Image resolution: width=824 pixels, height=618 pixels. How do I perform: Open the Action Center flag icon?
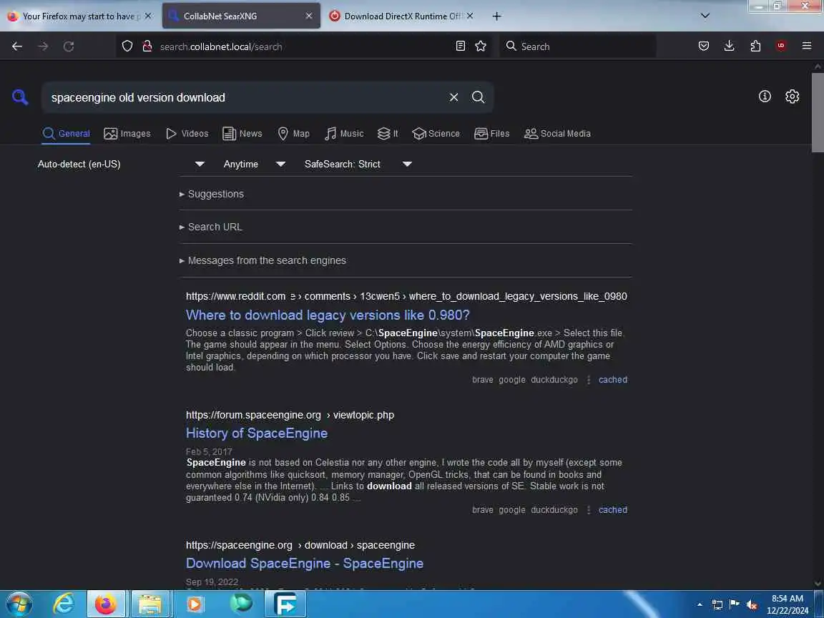(x=735, y=604)
